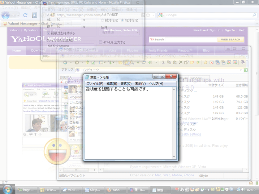Open the Blog tab on Yahoo Messenger page
This screenshot has width=259, height=194.
click(206, 50)
